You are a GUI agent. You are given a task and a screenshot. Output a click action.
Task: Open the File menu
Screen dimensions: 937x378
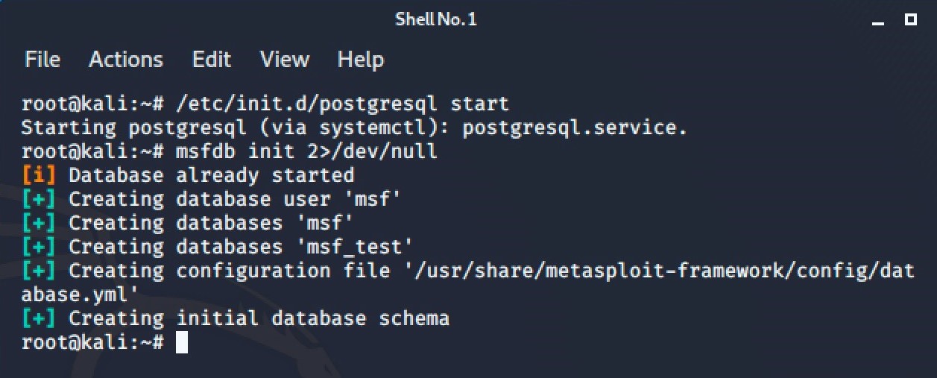coord(42,60)
